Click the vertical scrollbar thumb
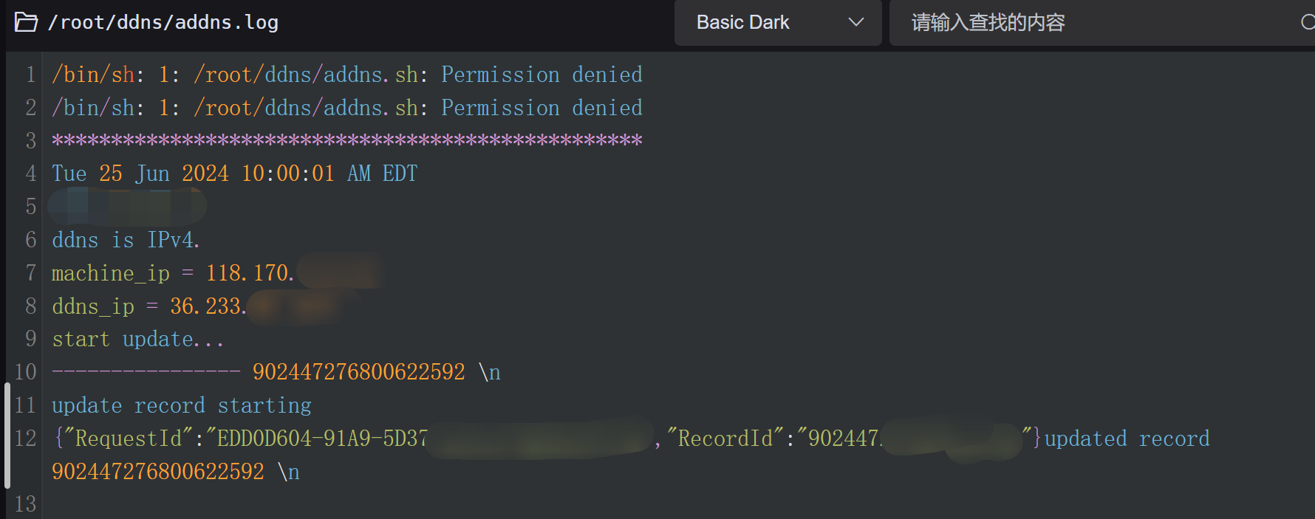Image resolution: width=1315 pixels, height=519 pixels. [x=7, y=436]
